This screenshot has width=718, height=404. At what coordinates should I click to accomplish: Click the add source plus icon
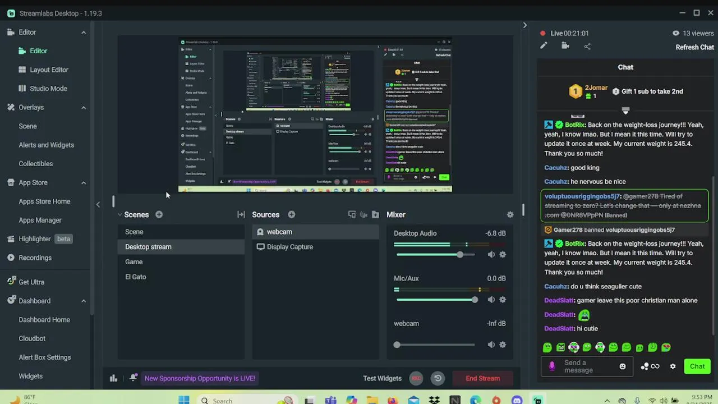tap(292, 214)
